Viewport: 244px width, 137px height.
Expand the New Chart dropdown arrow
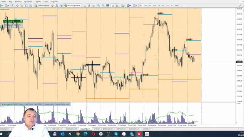[x=3, y=6]
